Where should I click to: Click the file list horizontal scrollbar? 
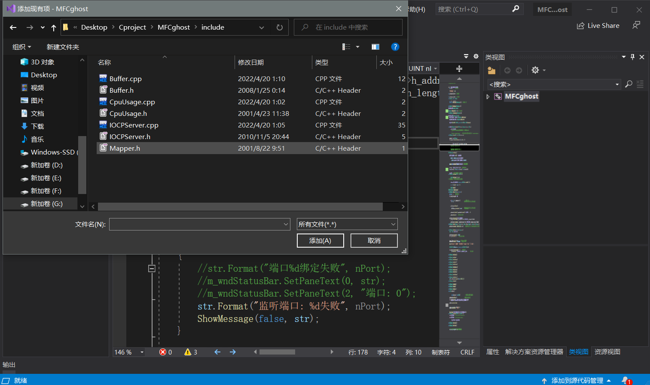(240, 206)
